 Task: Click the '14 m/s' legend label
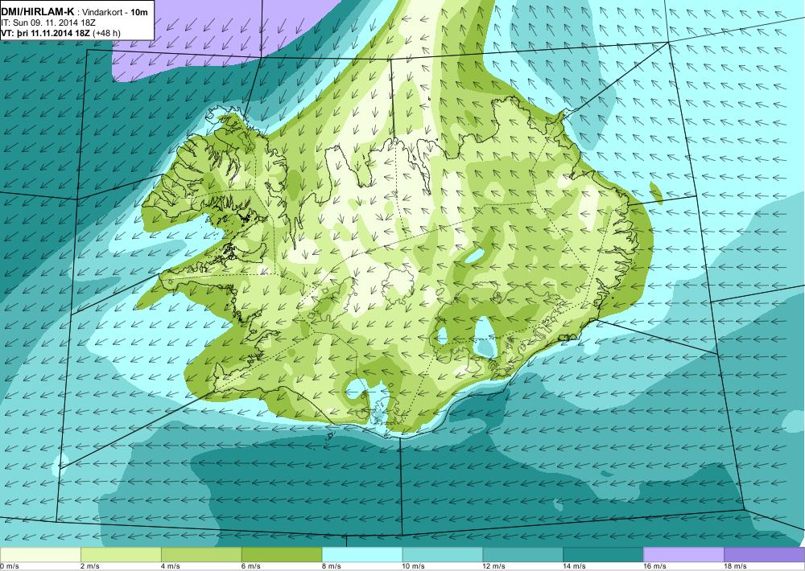pyautogui.click(x=574, y=566)
